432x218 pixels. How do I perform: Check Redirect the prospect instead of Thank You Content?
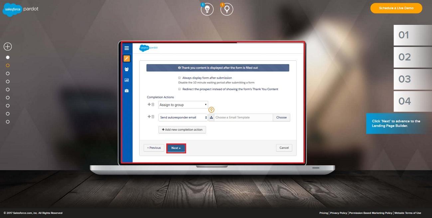click(x=180, y=89)
